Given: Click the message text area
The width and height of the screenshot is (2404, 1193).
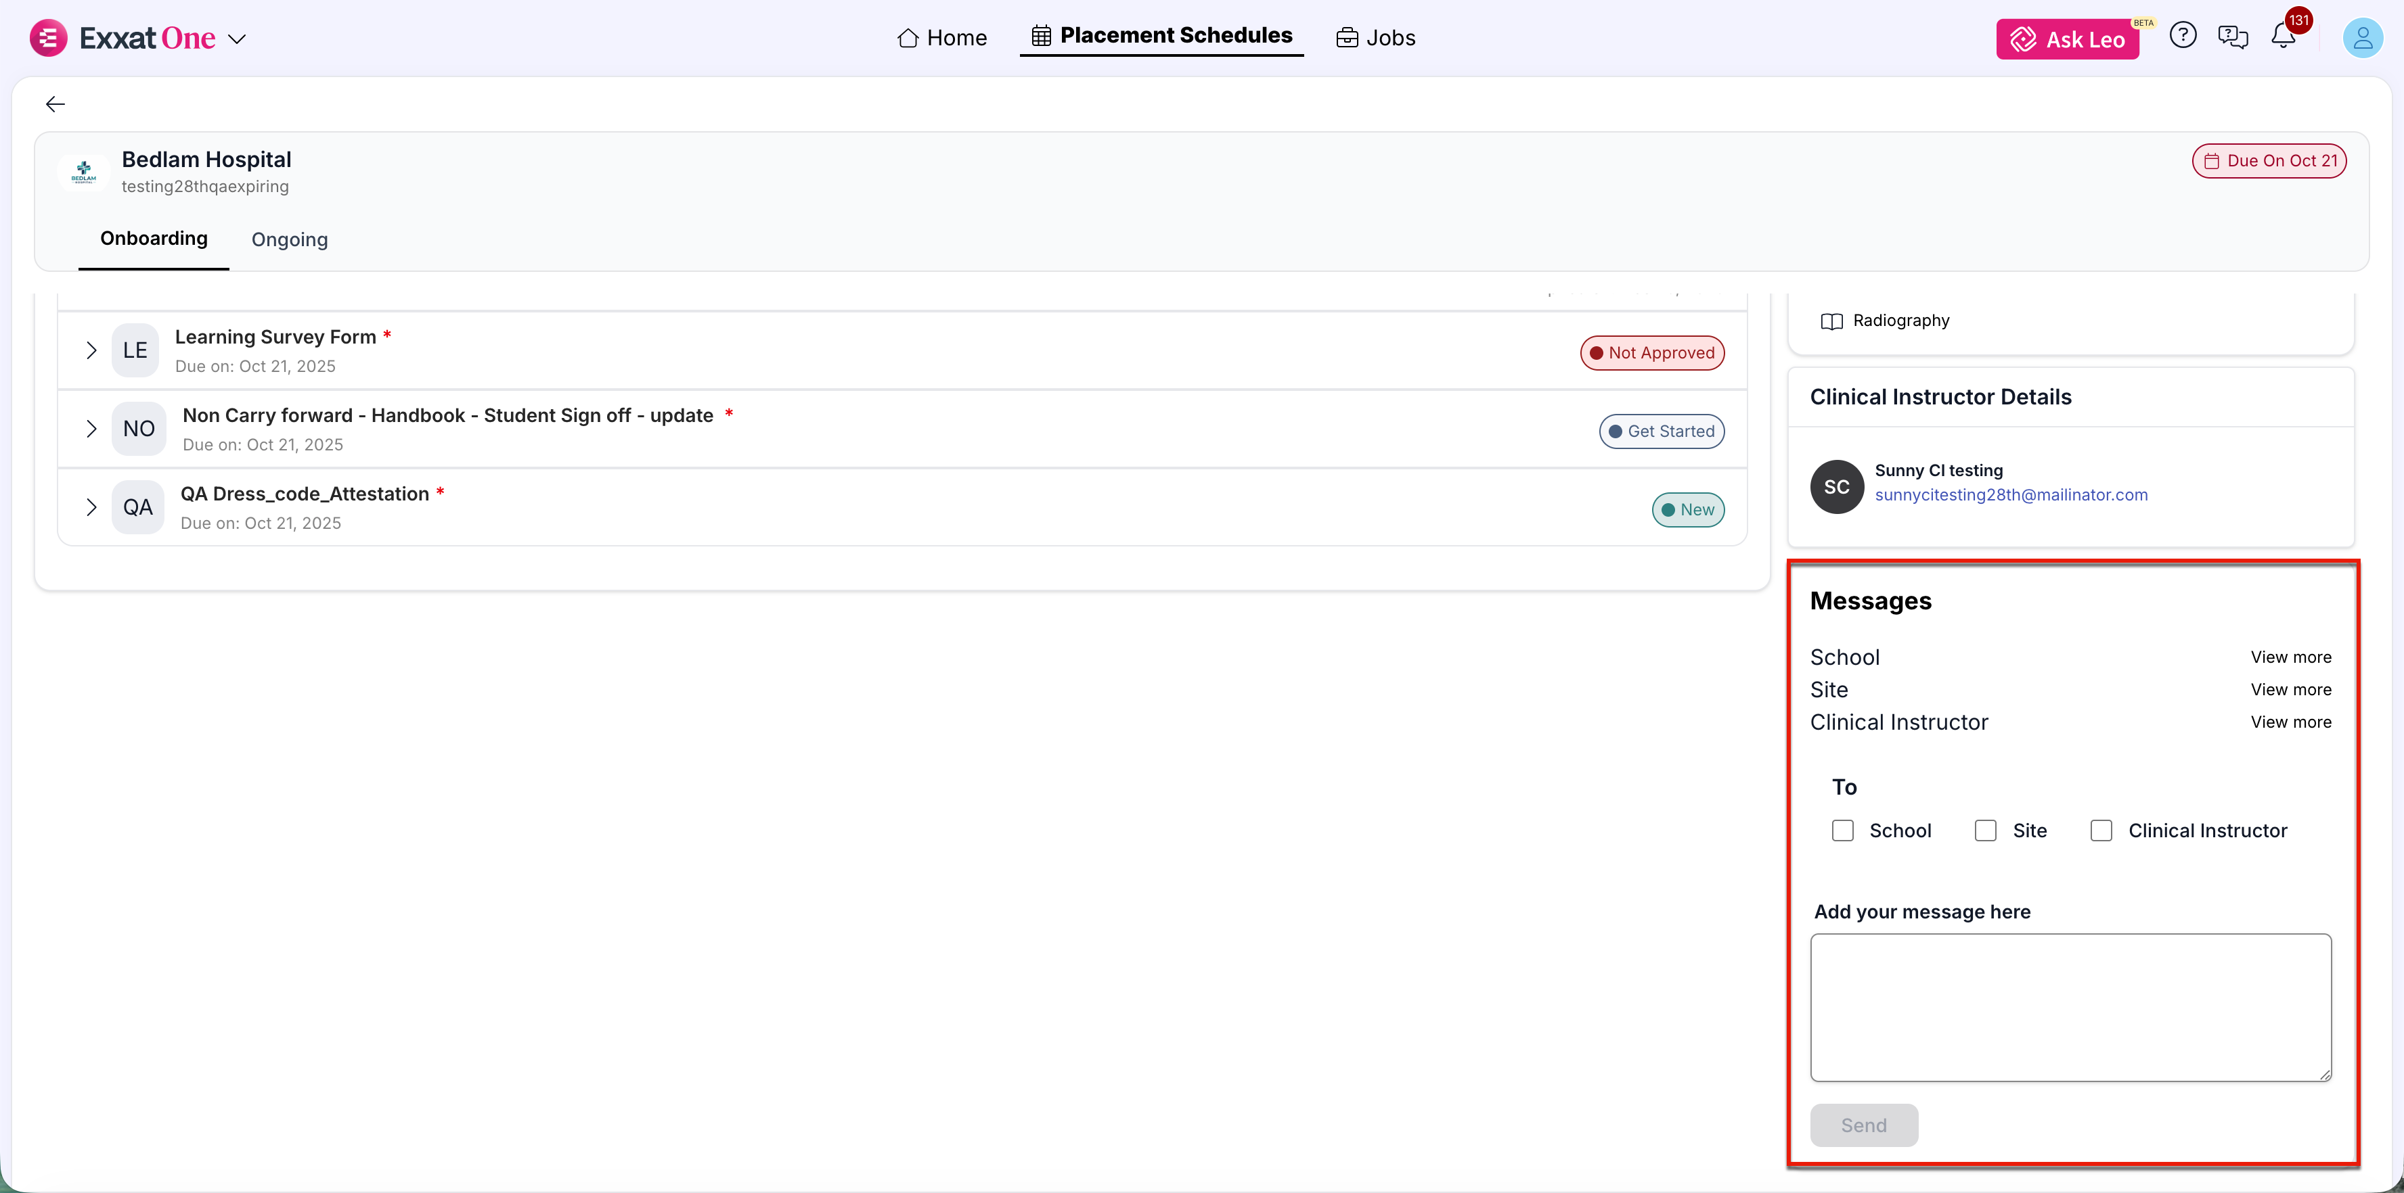Looking at the screenshot, I should tap(2070, 1008).
